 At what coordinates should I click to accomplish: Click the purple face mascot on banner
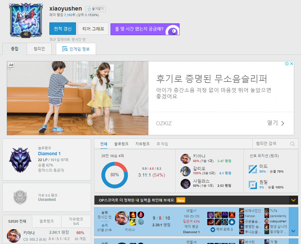tap(173, 30)
